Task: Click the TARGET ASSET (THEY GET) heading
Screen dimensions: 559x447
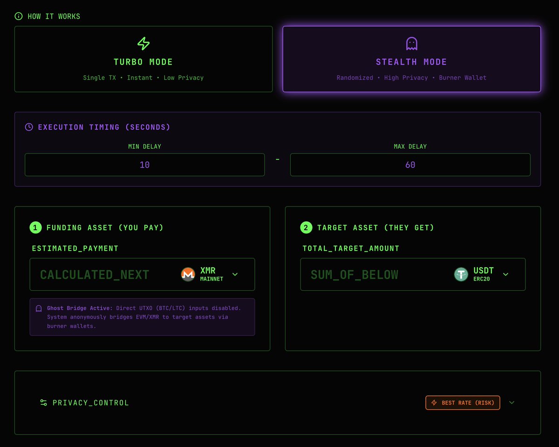Action: pos(376,227)
